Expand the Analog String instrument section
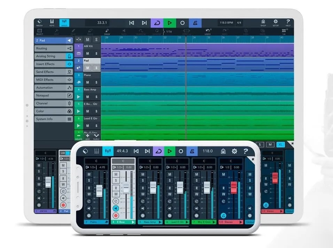Screen dimensions: 333x248 point(54,56)
